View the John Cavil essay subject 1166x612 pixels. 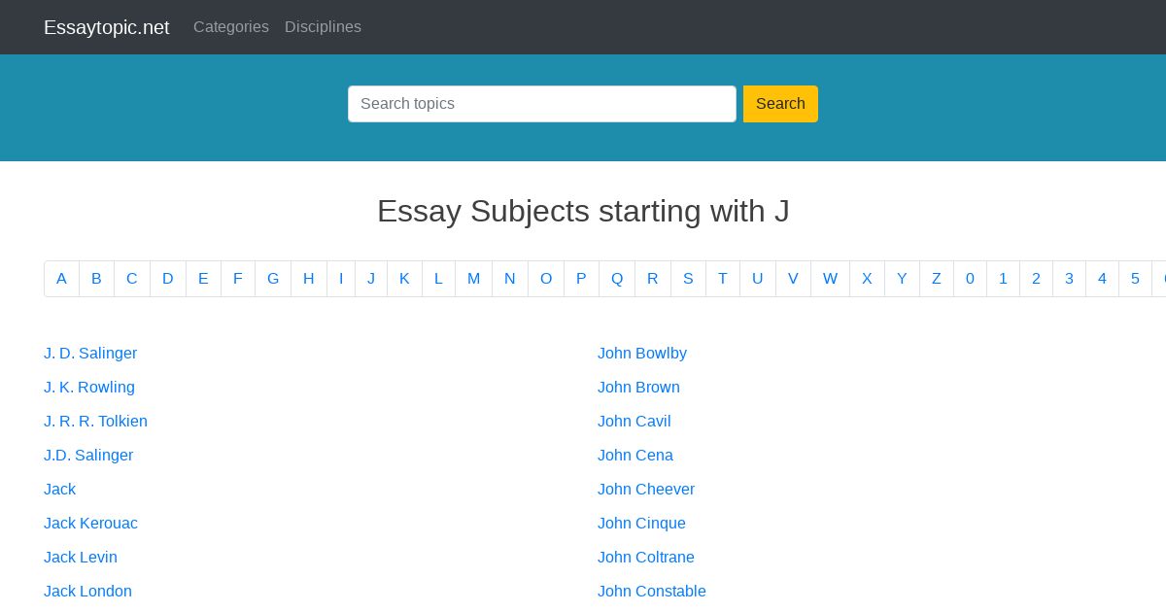click(634, 422)
